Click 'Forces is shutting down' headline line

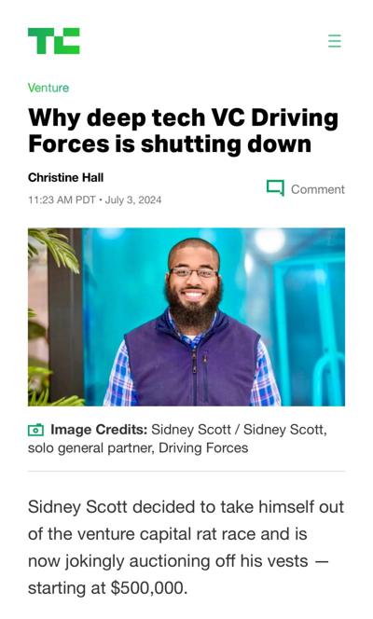[x=170, y=144]
